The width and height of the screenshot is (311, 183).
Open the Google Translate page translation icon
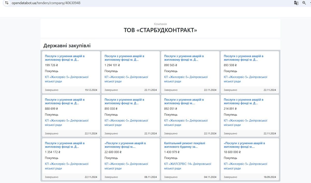click(x=296, y=3)
